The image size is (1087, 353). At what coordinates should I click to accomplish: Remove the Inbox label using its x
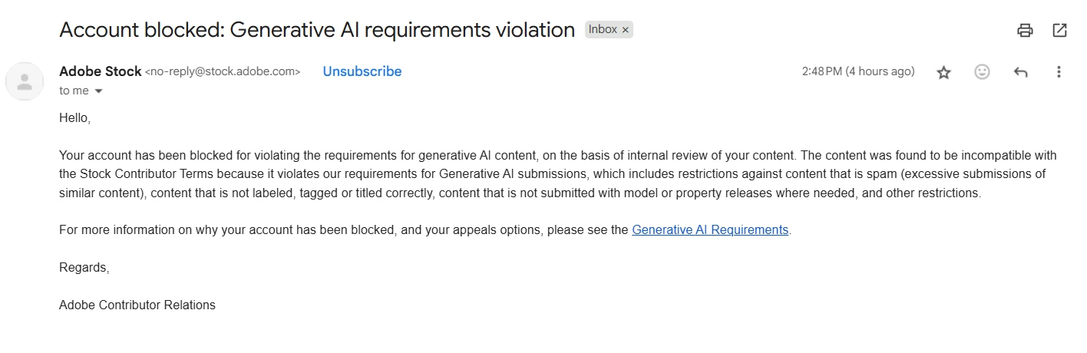point(626,30)
